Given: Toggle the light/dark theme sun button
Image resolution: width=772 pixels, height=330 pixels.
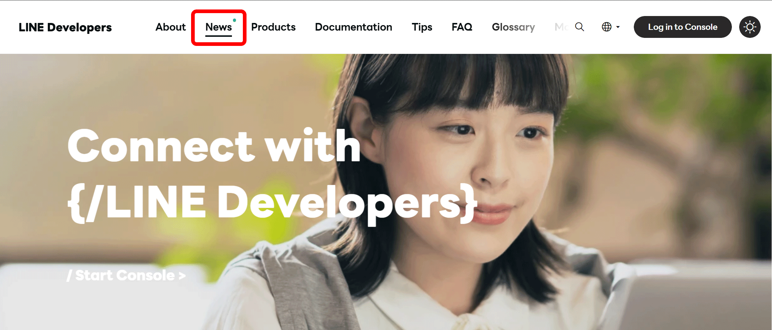Looking at the screenshot, I should [x=749, y=27].
